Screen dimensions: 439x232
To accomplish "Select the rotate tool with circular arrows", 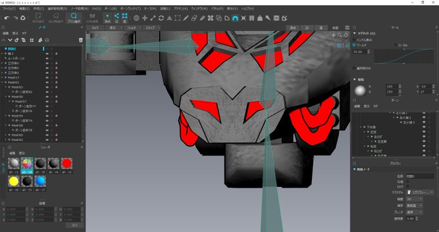I will point(161,18).
